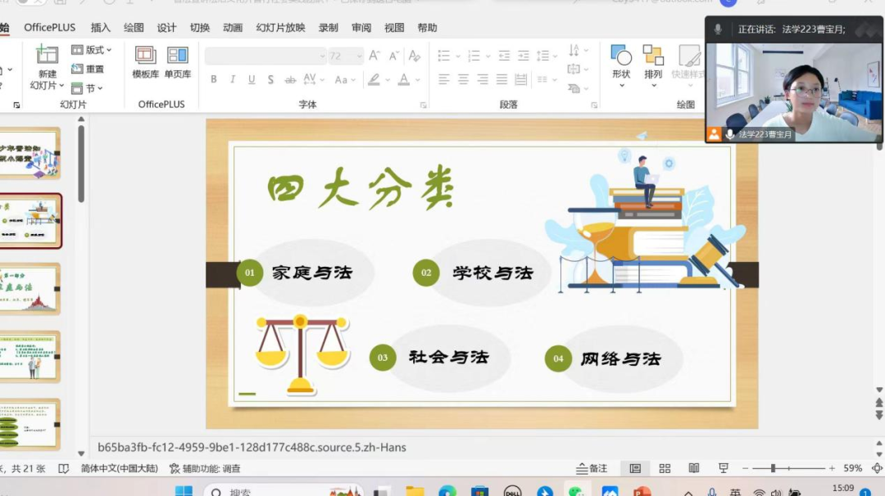
Task: Adjust the zoom slider handle
Action: (774, 468)
